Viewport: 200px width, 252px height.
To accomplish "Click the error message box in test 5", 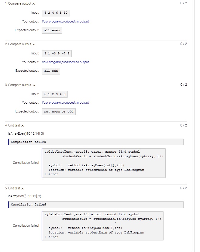I will (x=103, y=225).
